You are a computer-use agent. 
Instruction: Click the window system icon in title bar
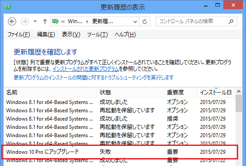click(x=8, y=7)
